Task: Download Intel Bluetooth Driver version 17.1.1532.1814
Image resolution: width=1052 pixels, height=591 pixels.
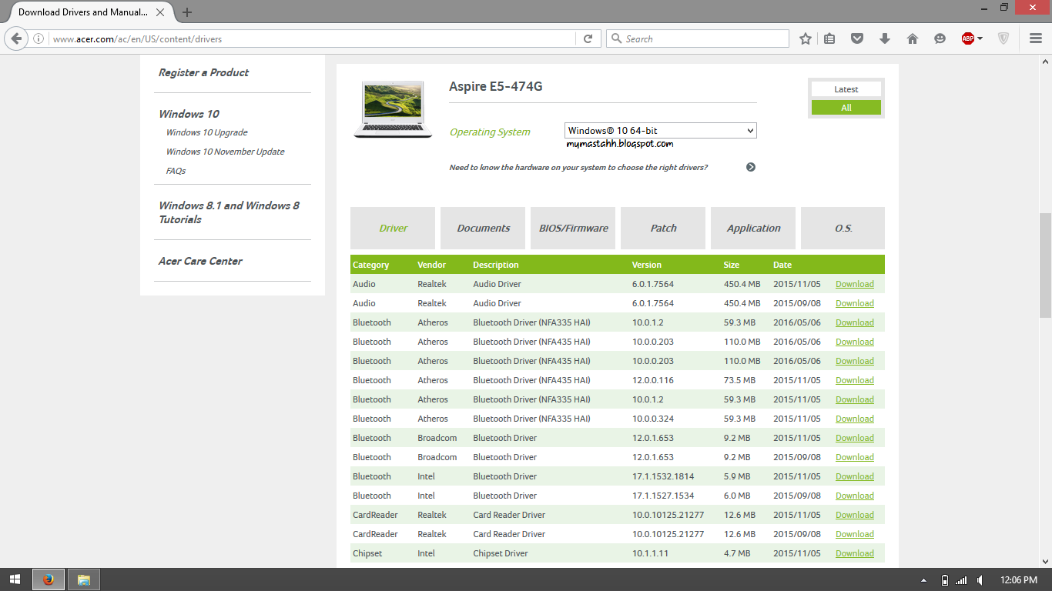Action: pyautogui.click(x=855, y=476)
